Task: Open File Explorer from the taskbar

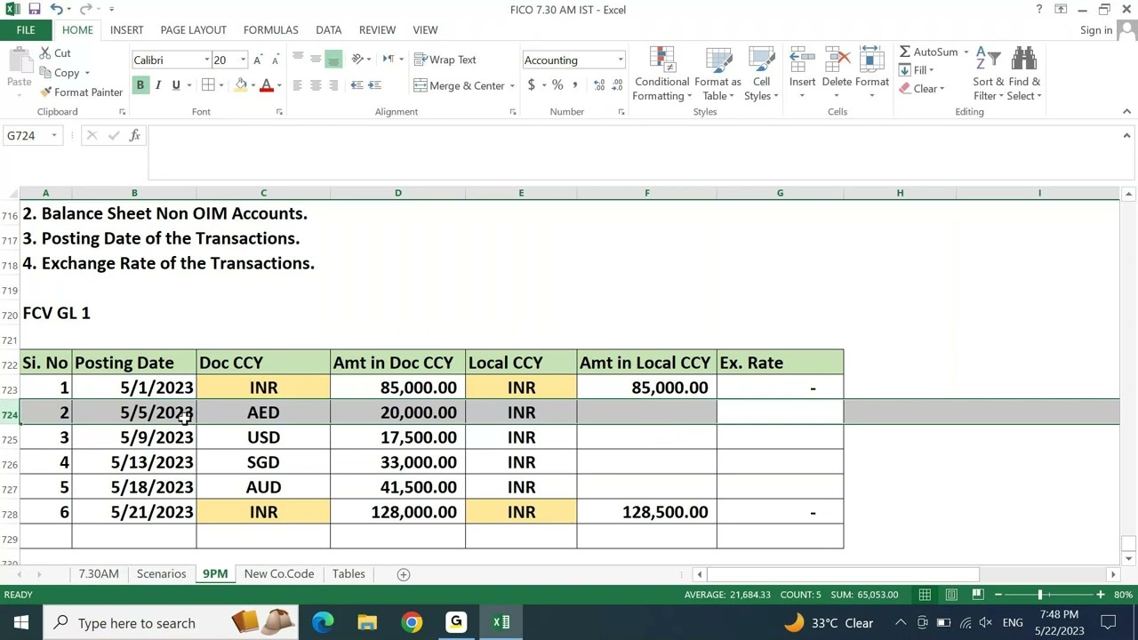Action: pyautogui.click(x=367, y=622)
